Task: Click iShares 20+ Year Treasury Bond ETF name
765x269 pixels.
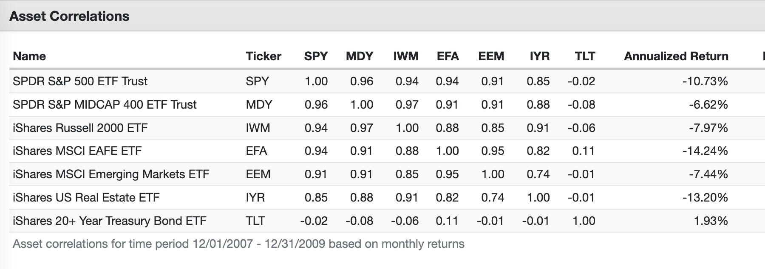Action: [x=109, y=221]
